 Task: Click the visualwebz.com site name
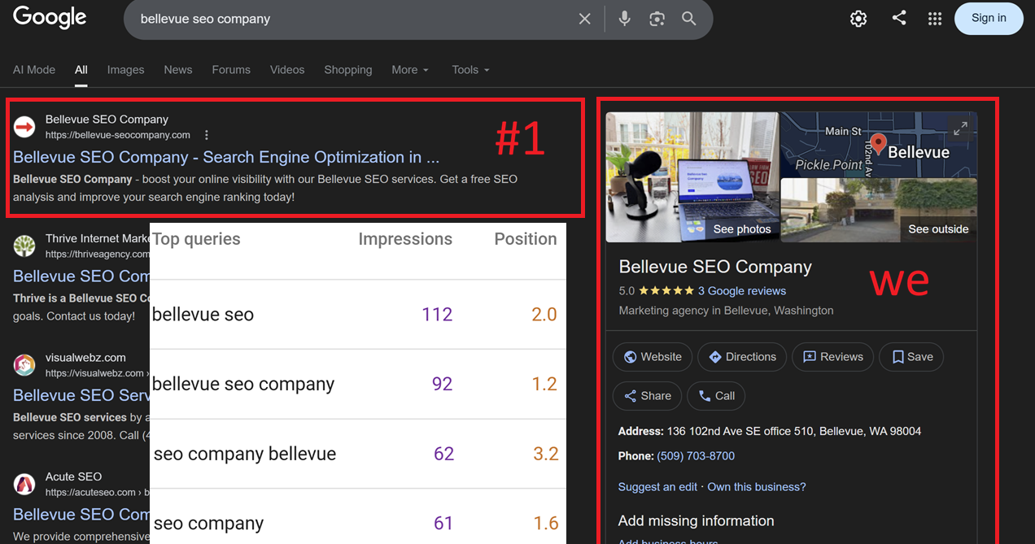click(x=85, y=357)
